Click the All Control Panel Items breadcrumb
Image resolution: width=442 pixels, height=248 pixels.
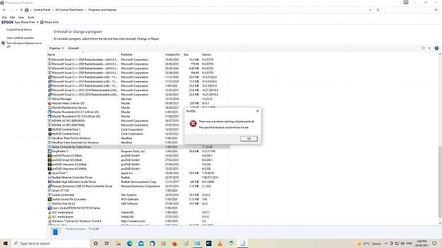tap(70, 10)
